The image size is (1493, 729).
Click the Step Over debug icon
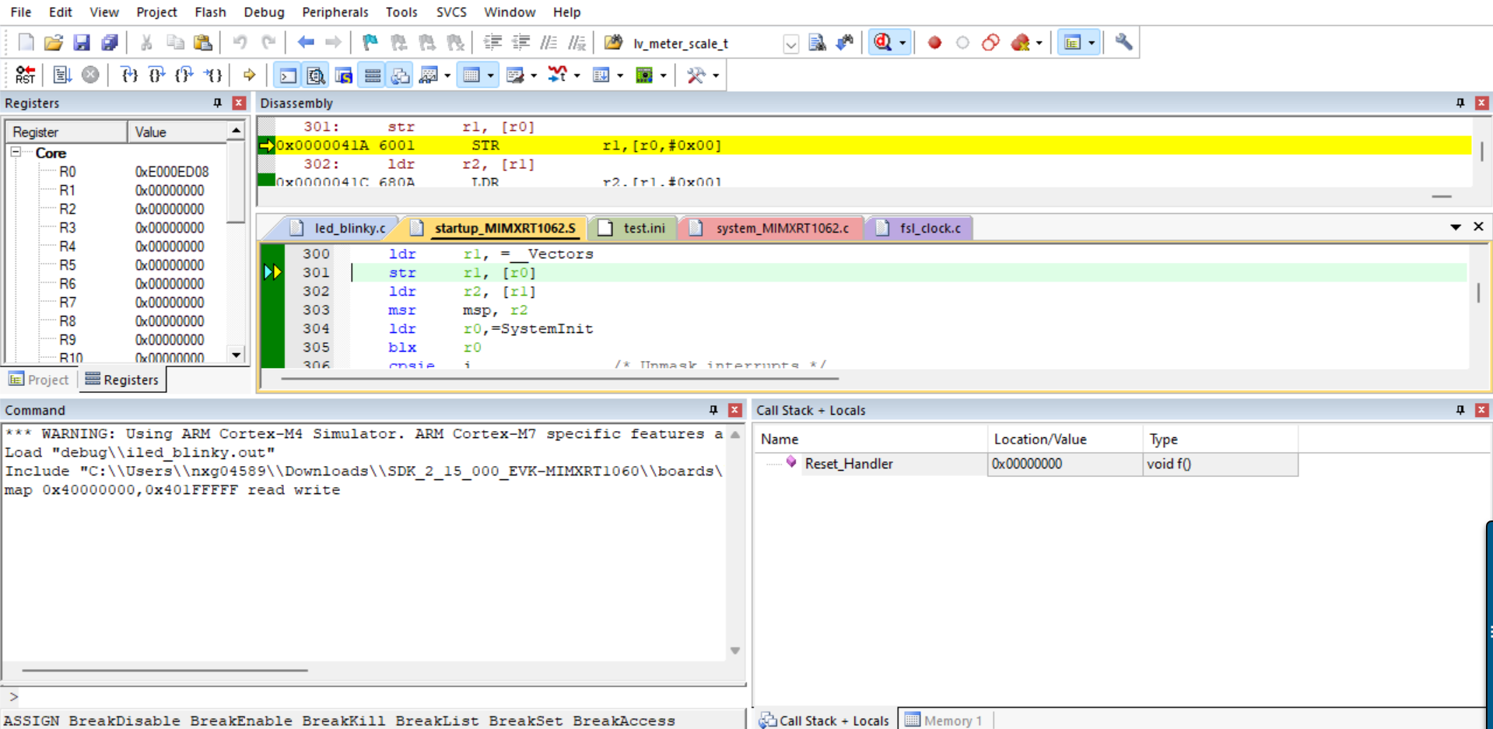[156, 75]
